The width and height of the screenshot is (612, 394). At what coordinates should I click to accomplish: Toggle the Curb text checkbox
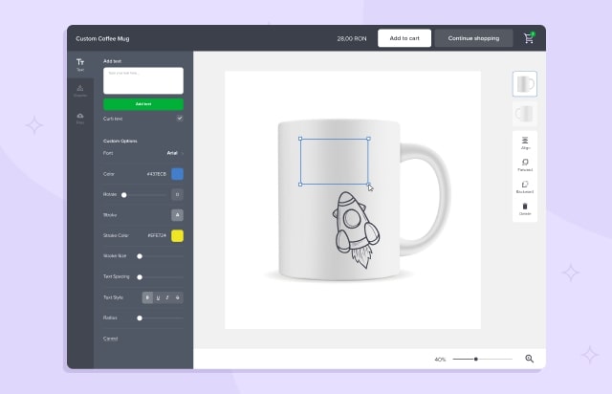click(179, 119)
